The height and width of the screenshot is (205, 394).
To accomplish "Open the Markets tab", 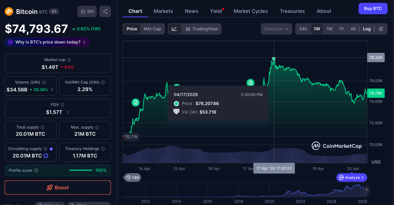I will (x=163, y=11).
